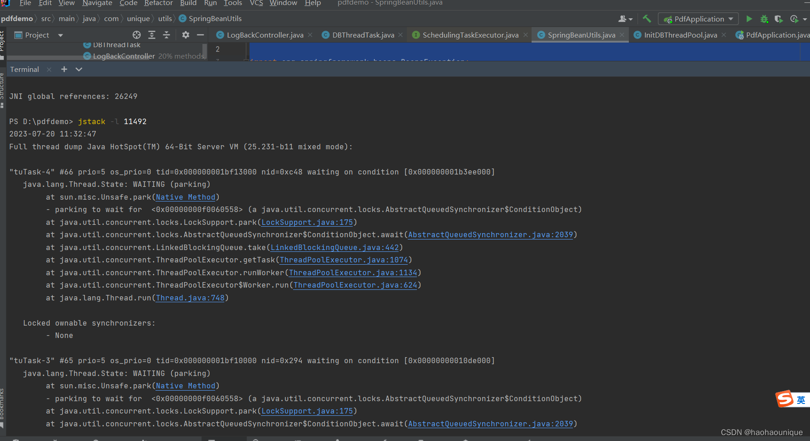
Task: Open the View menu
Action: (67, 3)
